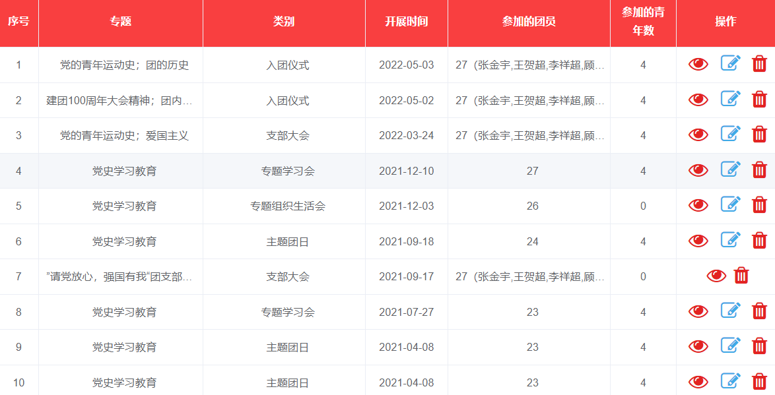
Task: Click the 类别 column header
Action: (x=284, y=22)
